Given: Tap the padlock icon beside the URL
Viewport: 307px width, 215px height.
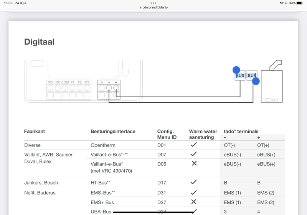Looking at the screenshot, I should 140,7.
